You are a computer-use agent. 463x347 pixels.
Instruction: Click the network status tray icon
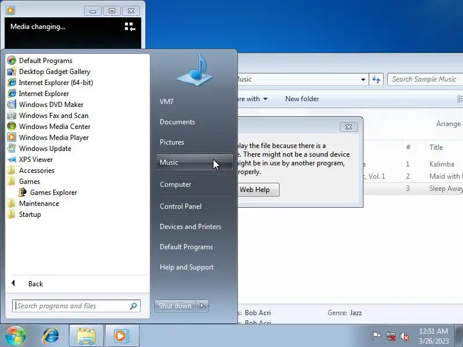(x=391, y=336)
